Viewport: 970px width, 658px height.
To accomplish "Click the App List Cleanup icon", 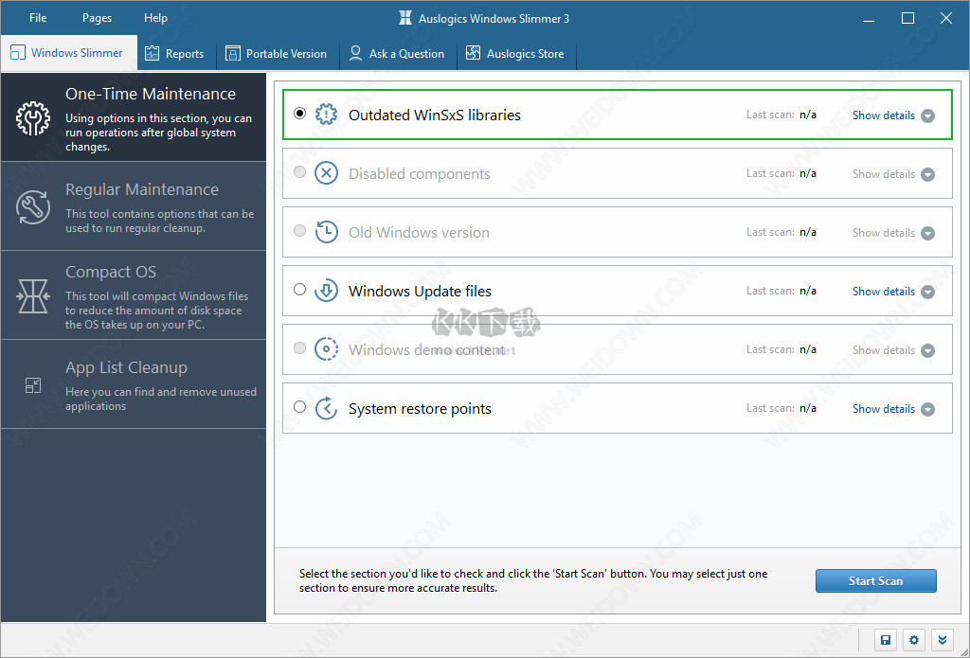I will click(32, 385).
